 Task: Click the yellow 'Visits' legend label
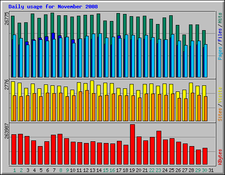coord(220,95)
